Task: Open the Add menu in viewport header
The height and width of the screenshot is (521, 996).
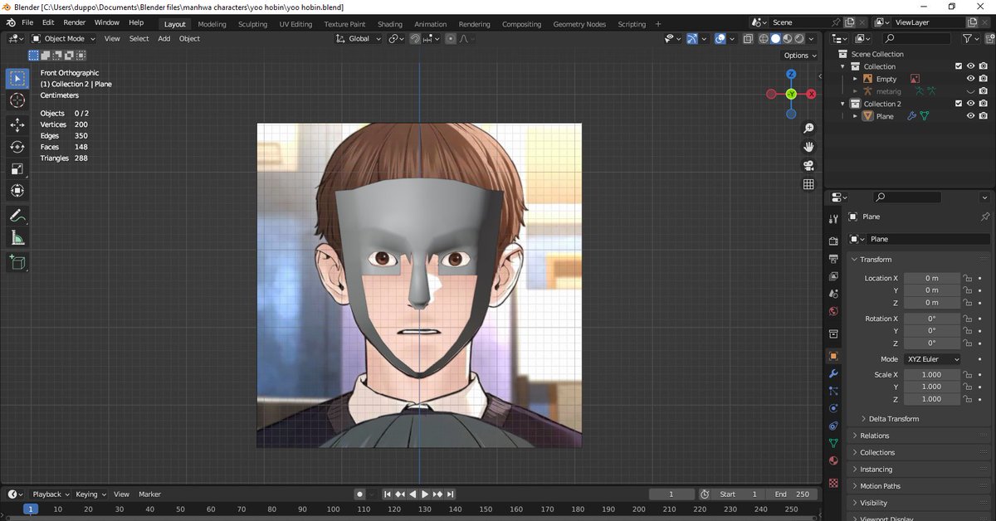Action: tap(164, 38)
